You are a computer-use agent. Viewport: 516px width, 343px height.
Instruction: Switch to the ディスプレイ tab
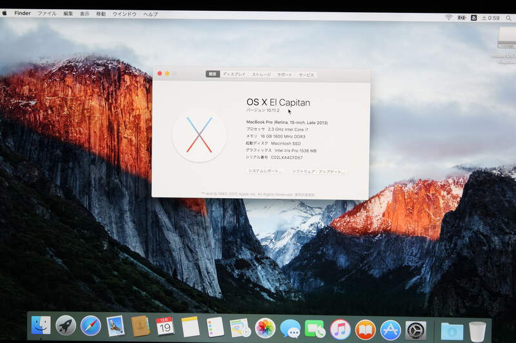234,75
